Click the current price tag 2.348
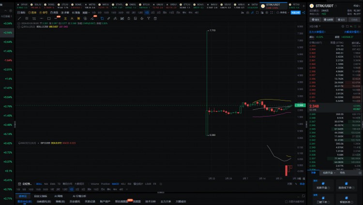363x205 pixels. click(300, 105)
